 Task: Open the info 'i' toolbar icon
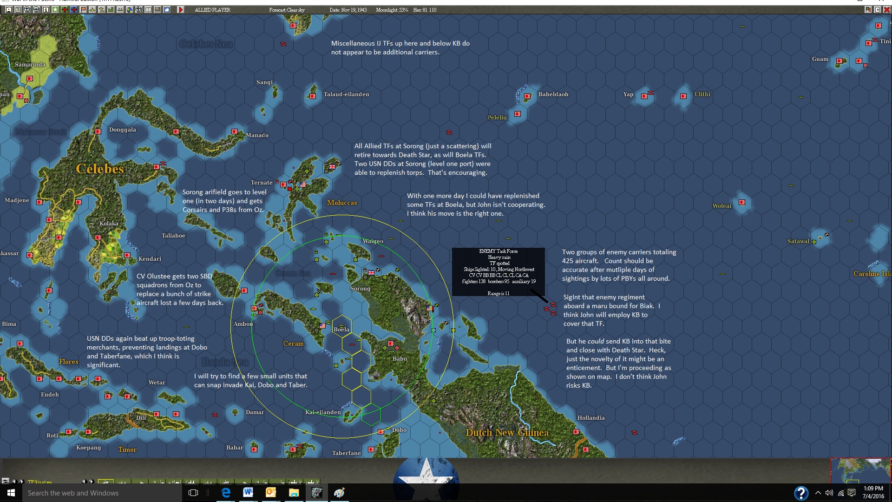pos(46,10)
